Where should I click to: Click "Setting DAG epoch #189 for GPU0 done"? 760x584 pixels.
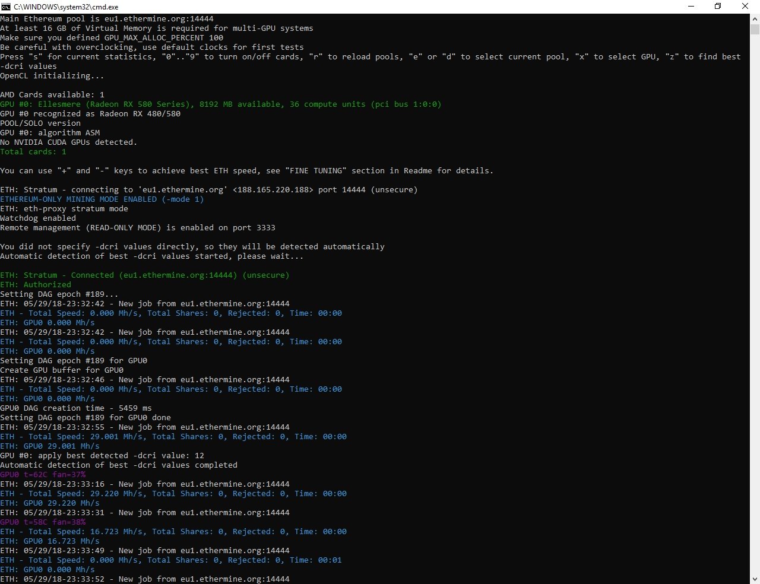click(x=85, y=418)
